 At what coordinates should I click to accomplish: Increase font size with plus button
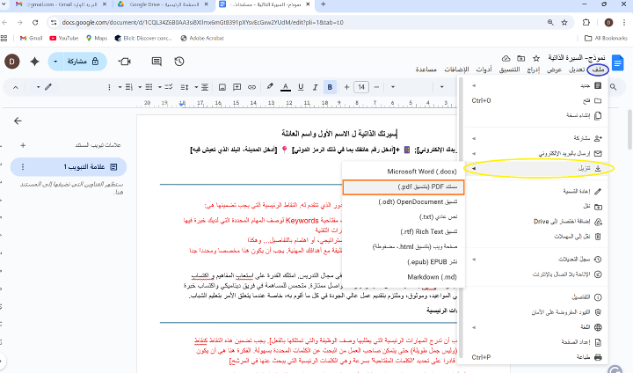tap(346, 87)
